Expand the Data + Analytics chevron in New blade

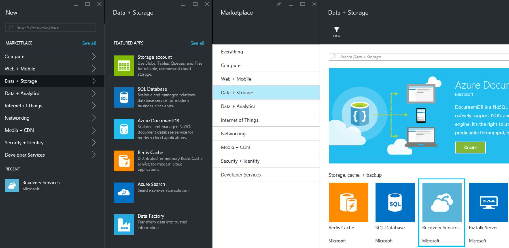94,93
